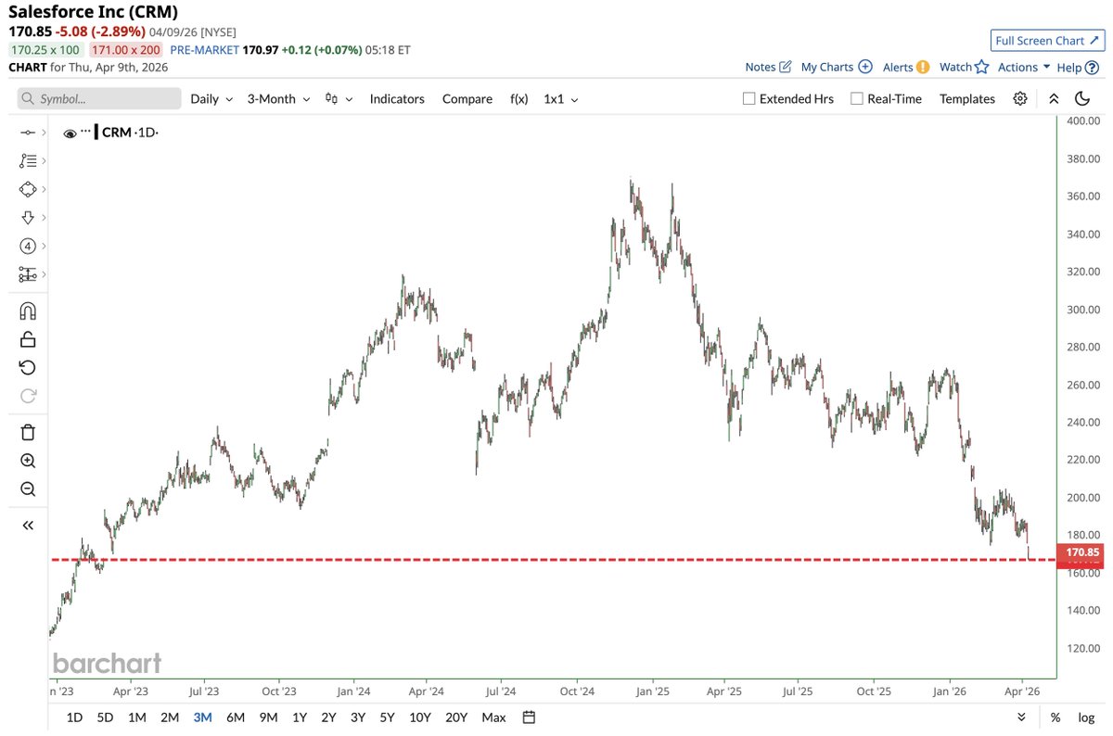Open the f(x) expressions menu
This screenshot has width=1113, height=736.
point(518,98)
